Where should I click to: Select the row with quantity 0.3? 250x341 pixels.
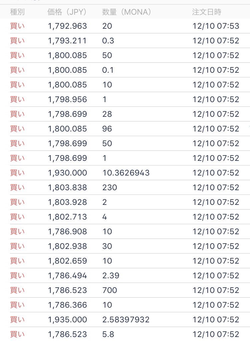pyautogui.click(x=130, y=41)
